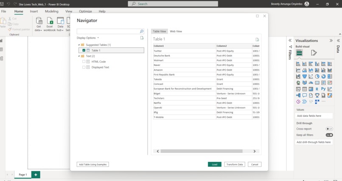
Task: Switch to the View ribbon tab
Action: pos(69,11)
